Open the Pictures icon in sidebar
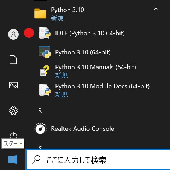The image size is (170, 170). pos(13,85)
